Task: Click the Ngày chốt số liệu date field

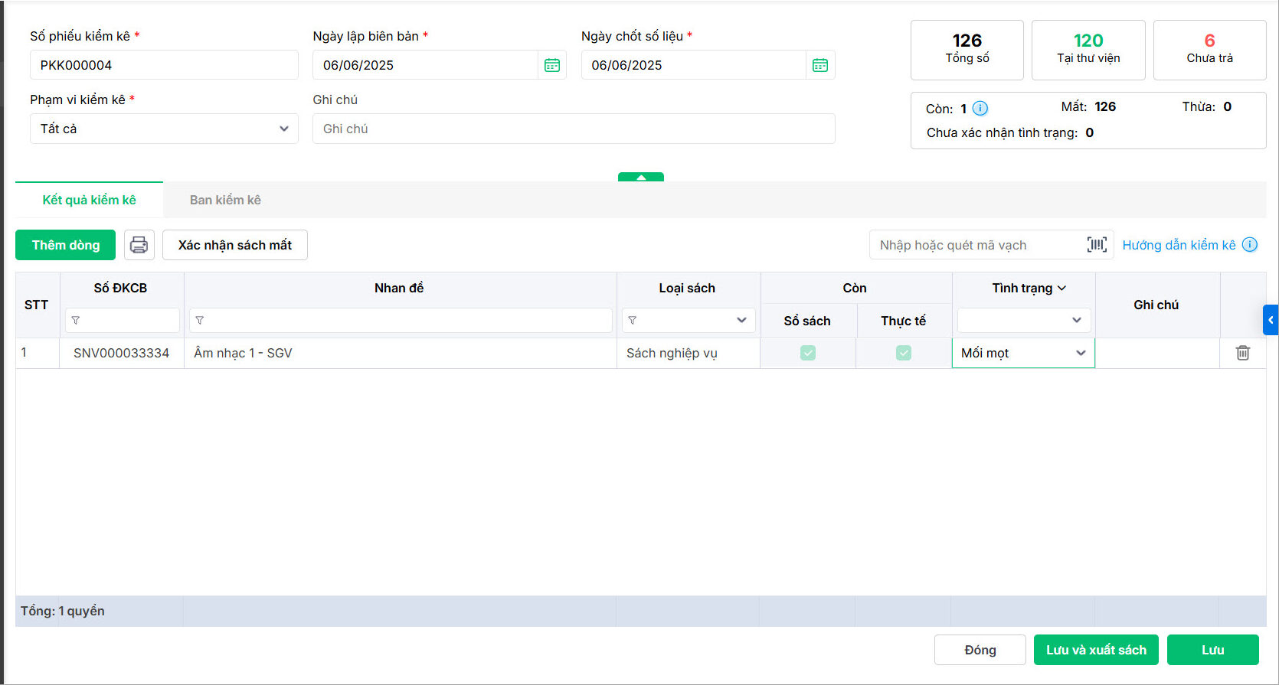Action: (x=693, y=65)
